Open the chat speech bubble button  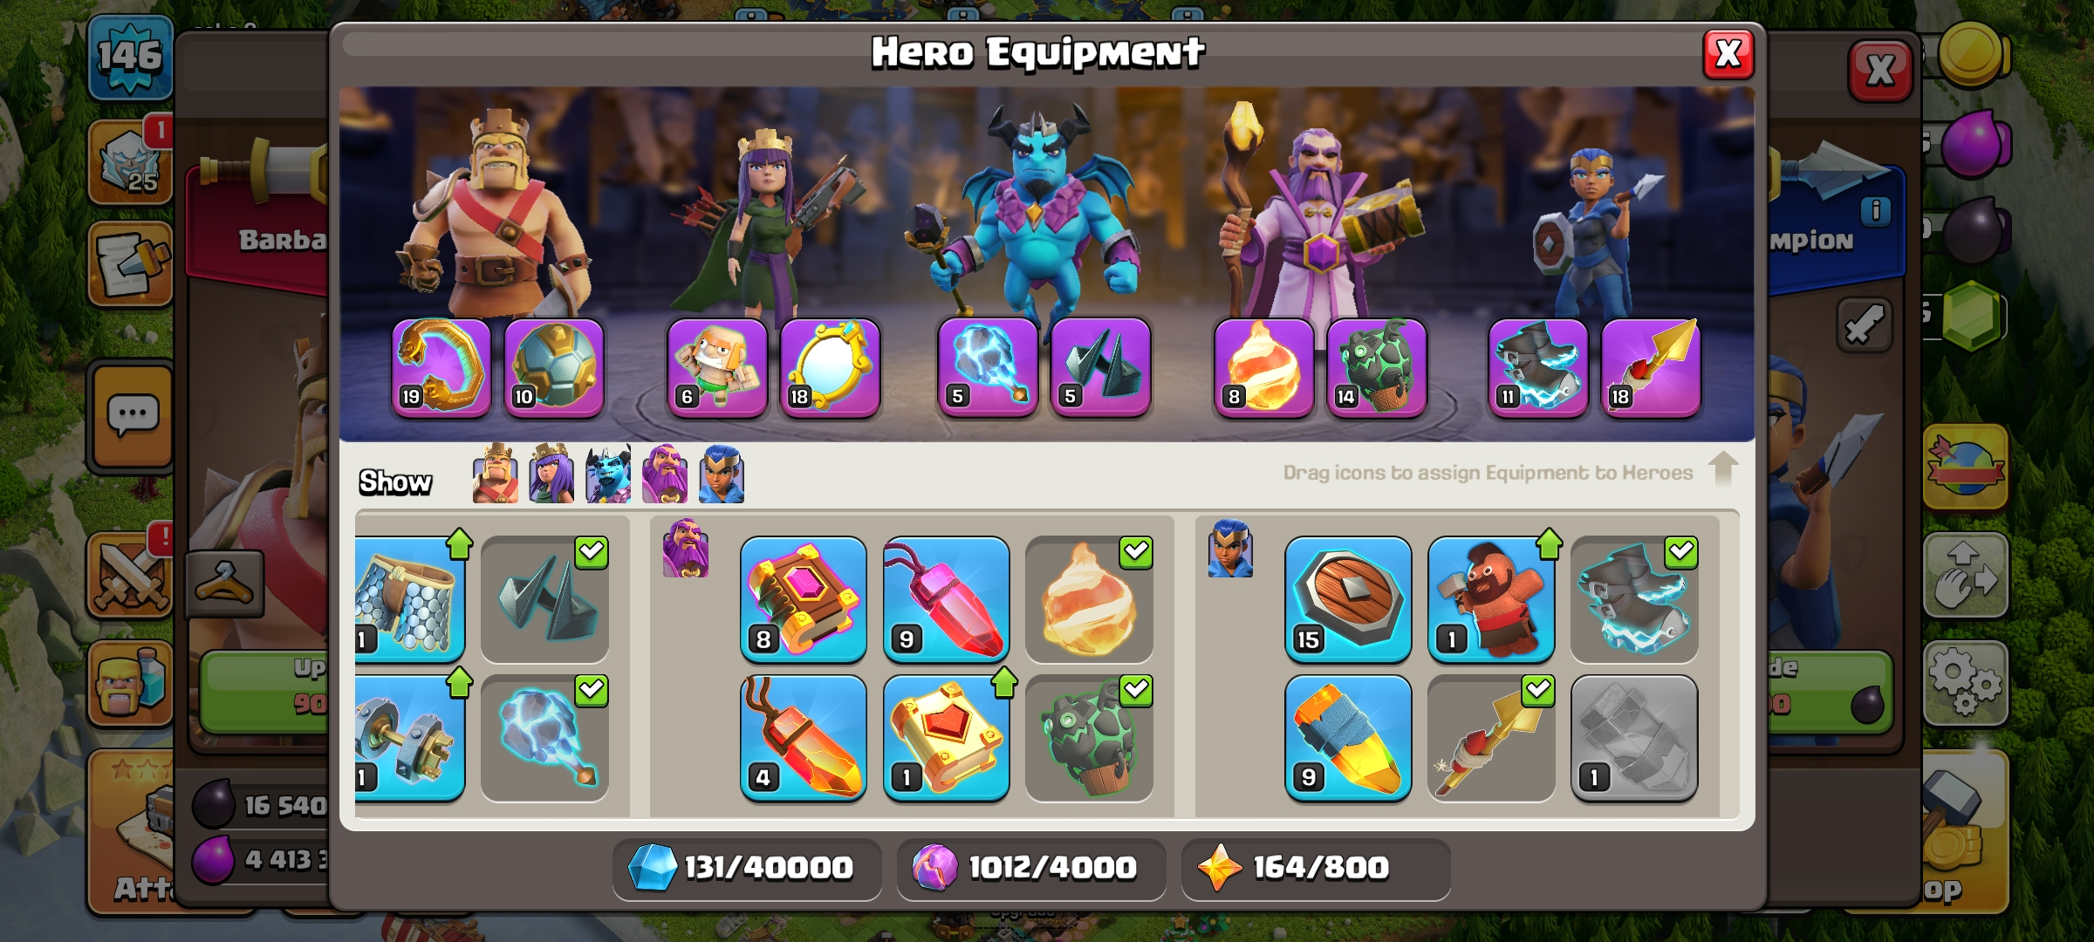click(133, 415)
